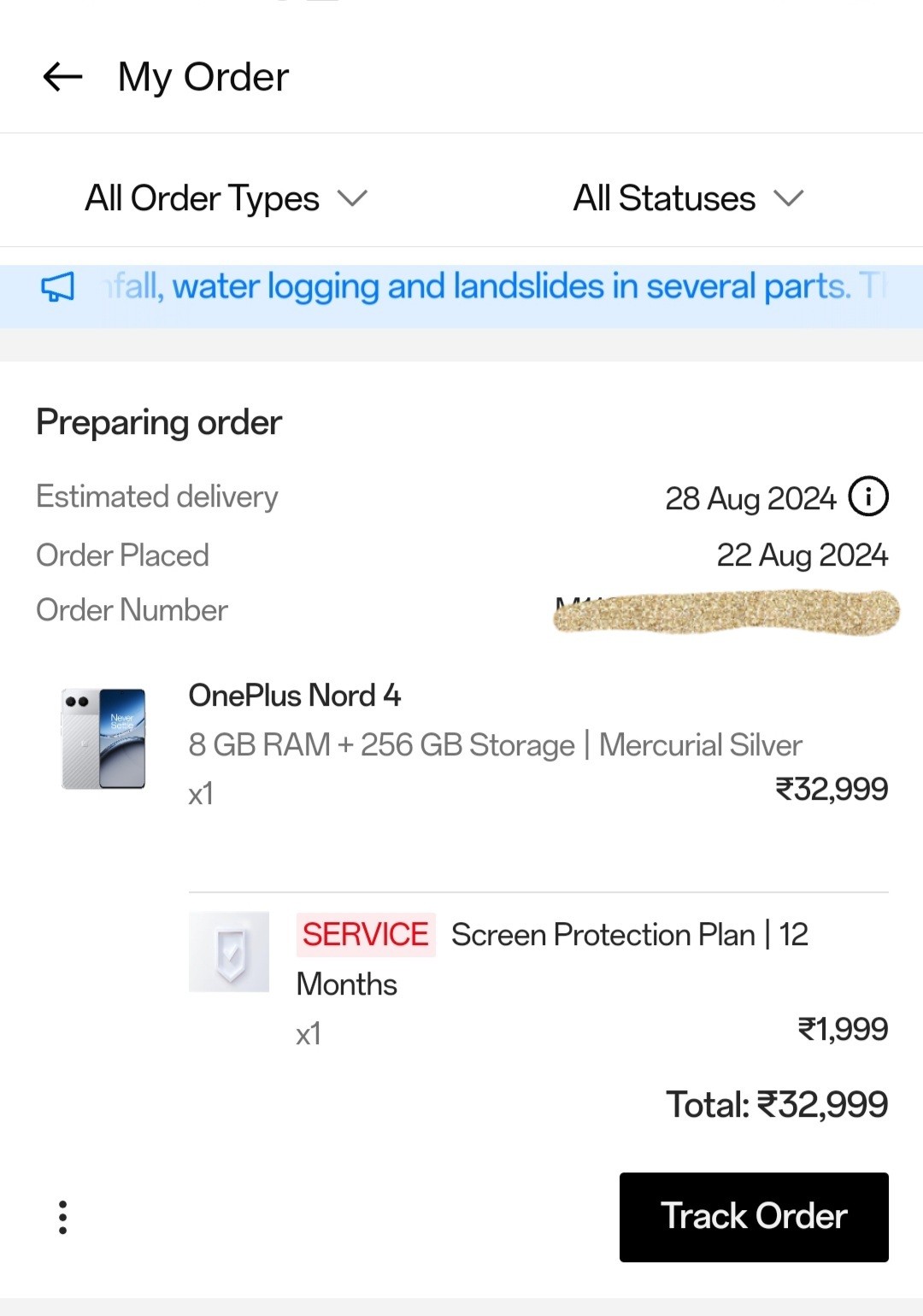Click the chevron beside All Statuses
Screen dimensions: 923x1316
pyautogui.click(x=788, y=198)
